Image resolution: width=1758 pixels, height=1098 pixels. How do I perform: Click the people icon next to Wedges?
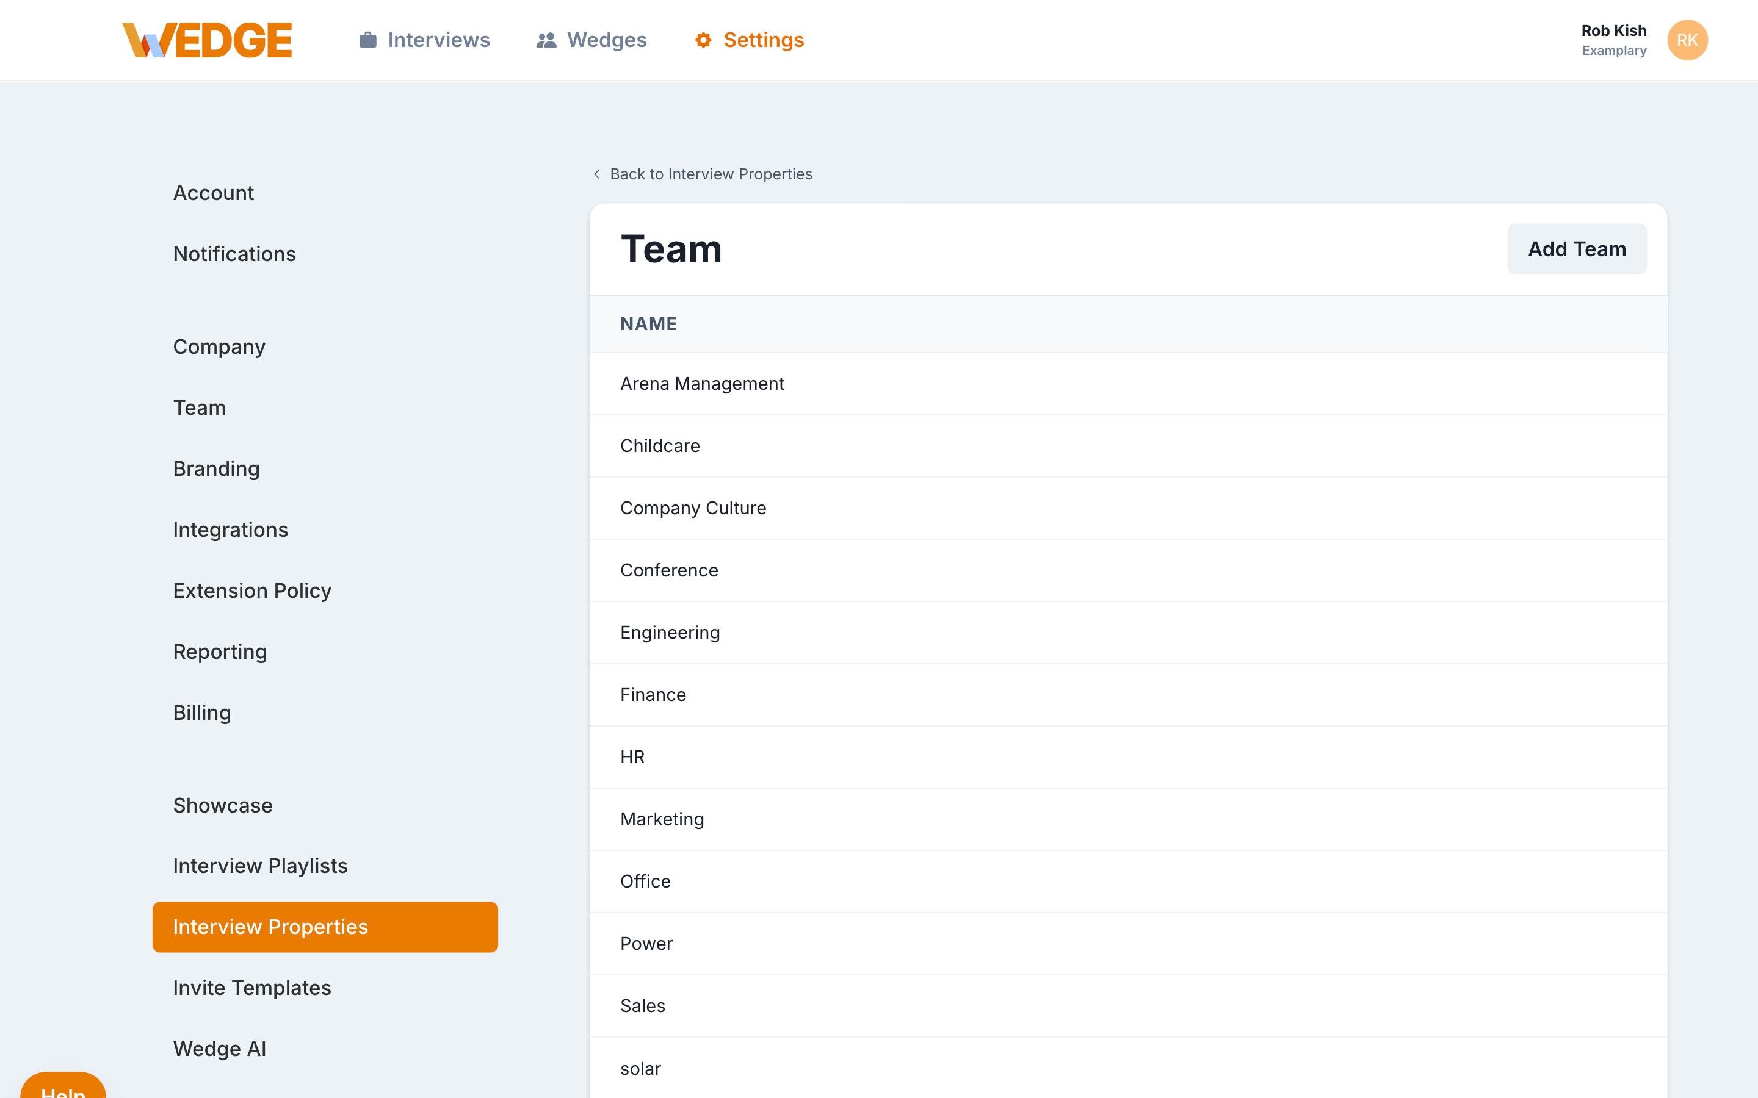(546, 40)
